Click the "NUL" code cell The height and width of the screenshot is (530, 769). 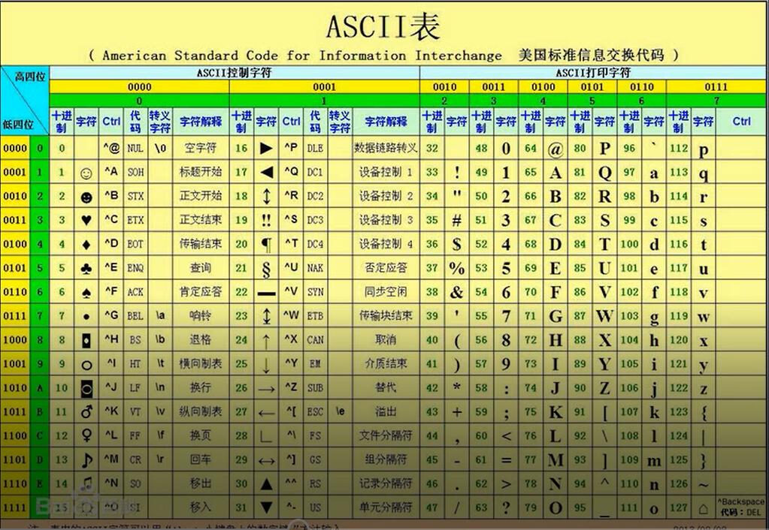(135, 148)
